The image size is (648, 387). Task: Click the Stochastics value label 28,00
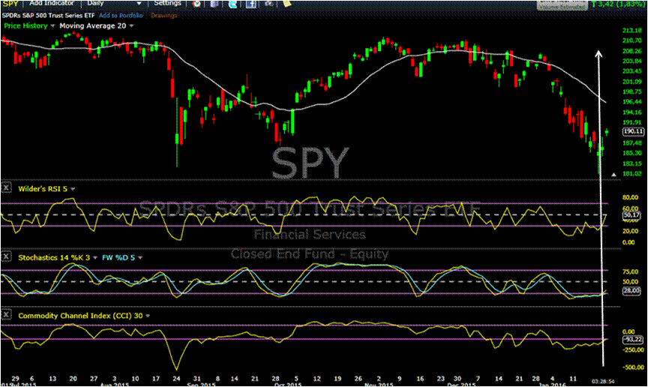point(631,291)
